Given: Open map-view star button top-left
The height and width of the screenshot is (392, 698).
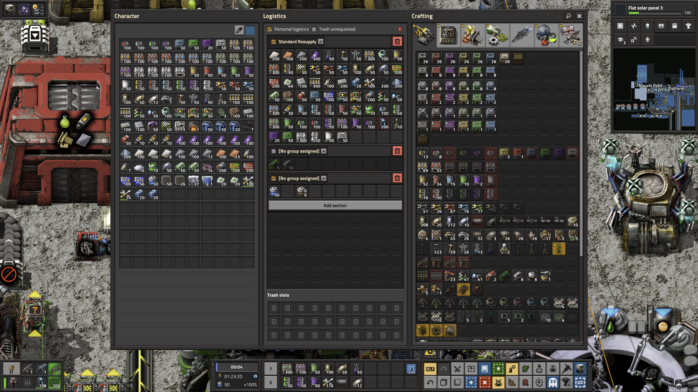Looking at the screenshot, I should coord(24,10).
